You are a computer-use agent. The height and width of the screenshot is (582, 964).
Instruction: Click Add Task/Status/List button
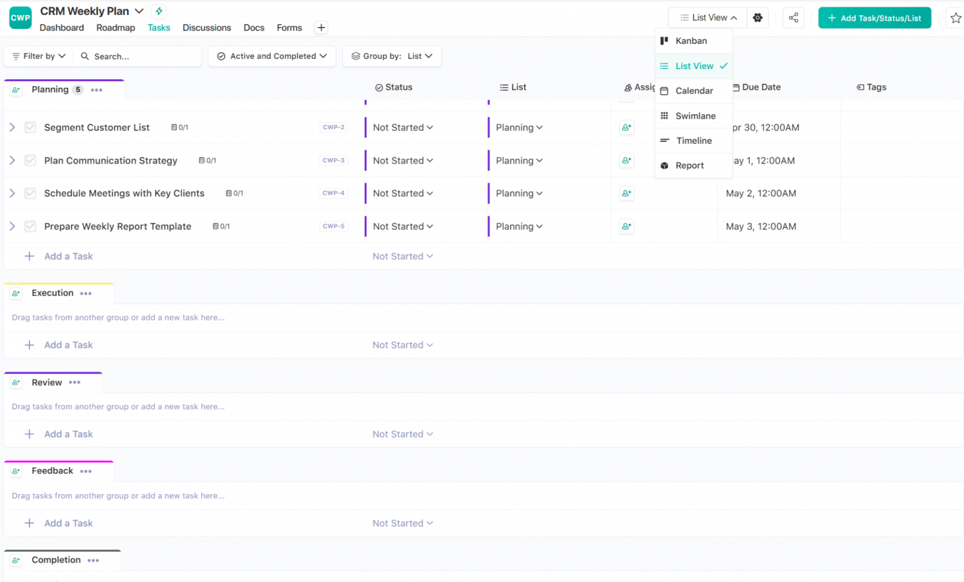(x=874, y=18)
